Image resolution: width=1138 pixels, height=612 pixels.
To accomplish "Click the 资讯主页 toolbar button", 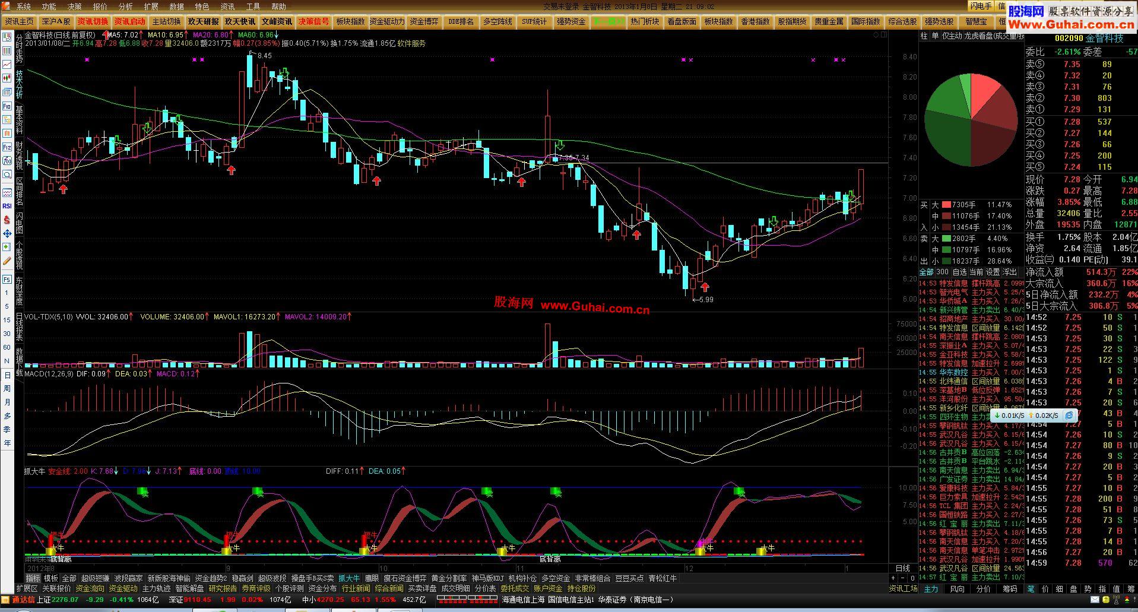I will 19,21.
